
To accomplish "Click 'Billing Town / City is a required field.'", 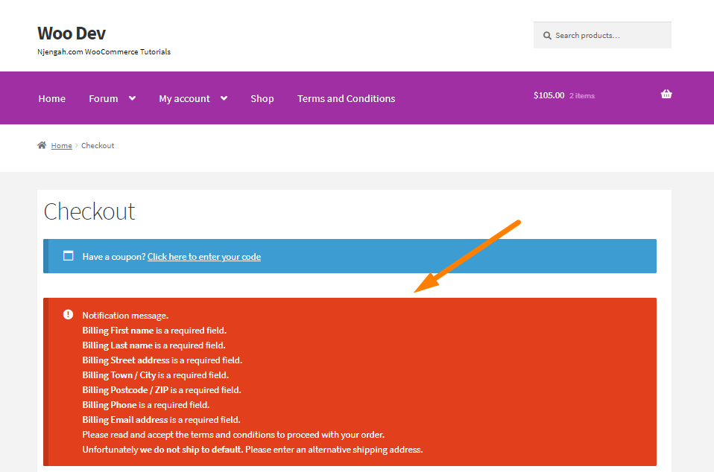I will [x=155, y=375].
